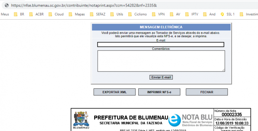This screenshot has width=258, height=131.
Task: Open the VPN bookmarks folder
Action: point(158,14)
